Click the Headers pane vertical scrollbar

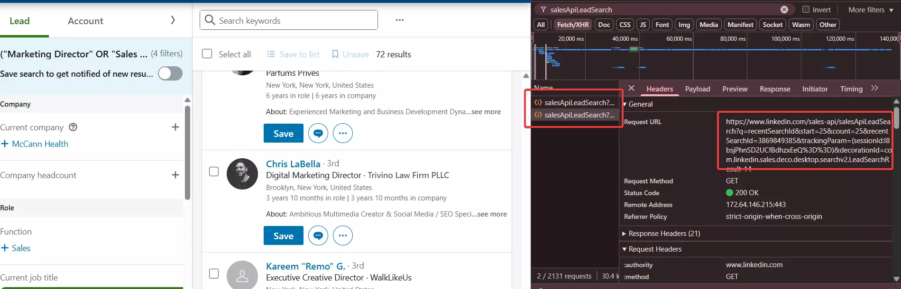pos(896,117)
